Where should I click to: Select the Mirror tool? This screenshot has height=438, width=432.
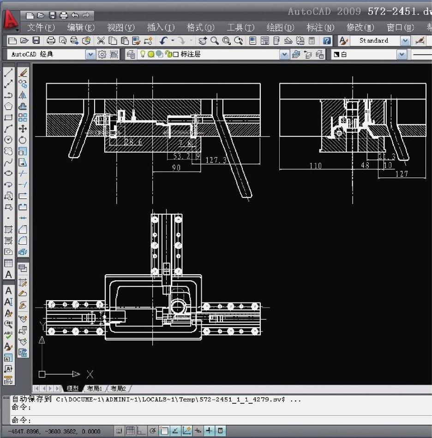pyautogui.click(x=23, y=95)
